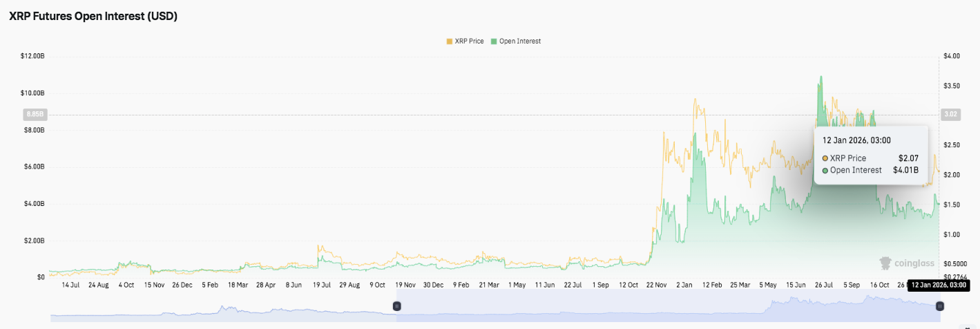The image size is (980, 329).
Task: Click the yellow XRP Price legend swatch
Action: [x=449, y=41]
